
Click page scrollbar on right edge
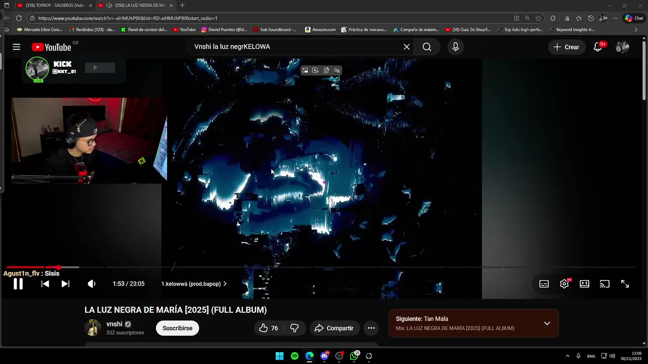point(644,71)
